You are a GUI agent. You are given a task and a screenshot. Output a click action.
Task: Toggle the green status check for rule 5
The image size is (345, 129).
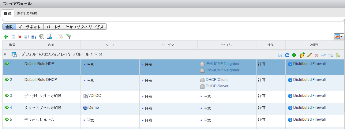click(7, 120)
